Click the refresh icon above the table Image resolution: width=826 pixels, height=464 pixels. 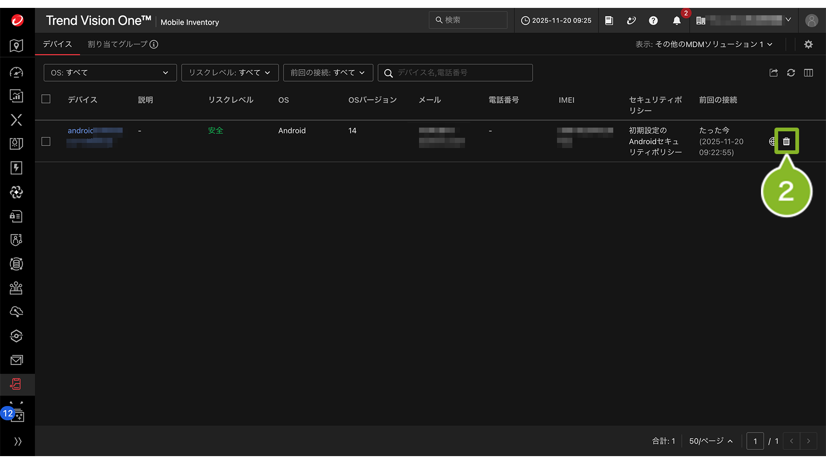(x=791, y=73)
